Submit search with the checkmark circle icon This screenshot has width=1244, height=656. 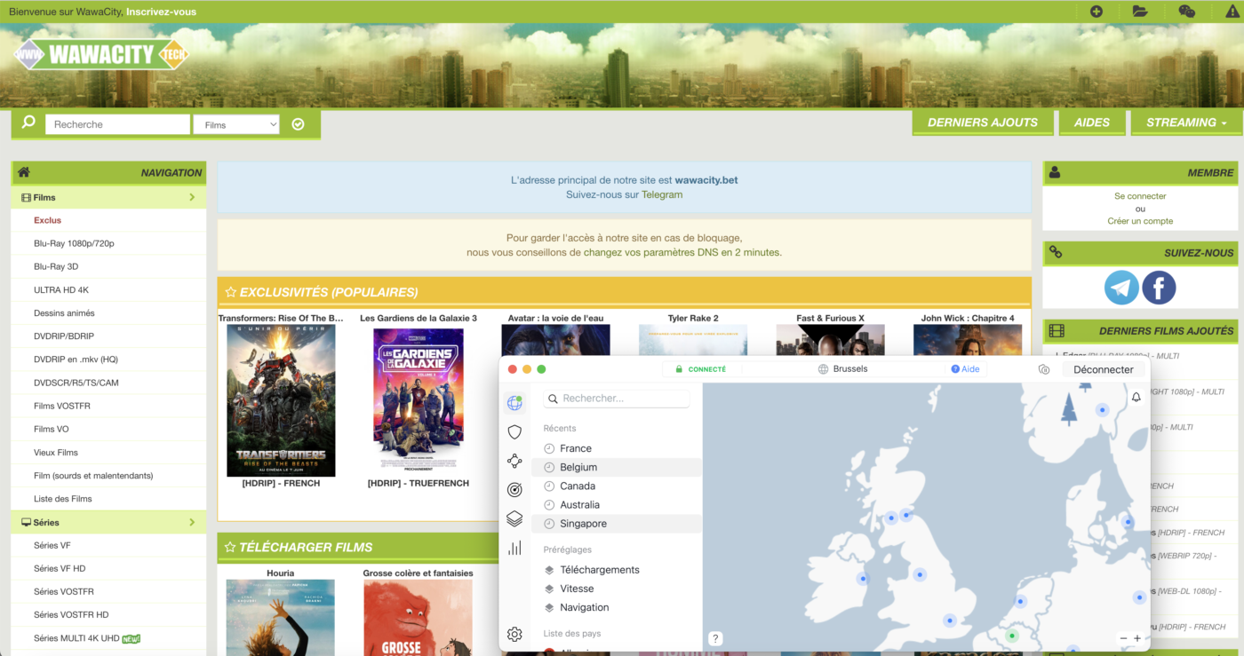click(x=299, y=124)
